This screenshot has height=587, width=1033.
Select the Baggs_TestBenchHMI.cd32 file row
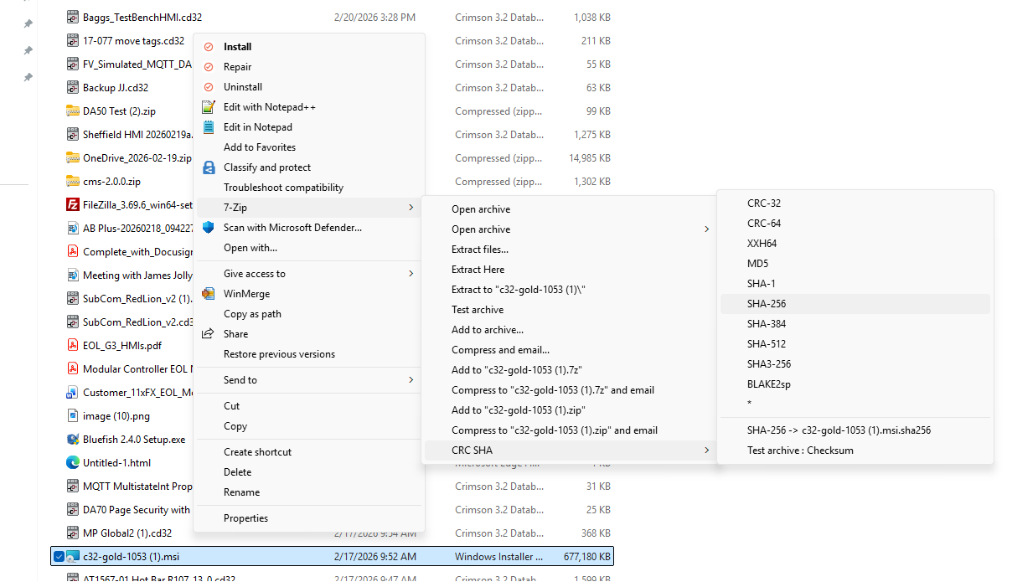click(142, 18)
